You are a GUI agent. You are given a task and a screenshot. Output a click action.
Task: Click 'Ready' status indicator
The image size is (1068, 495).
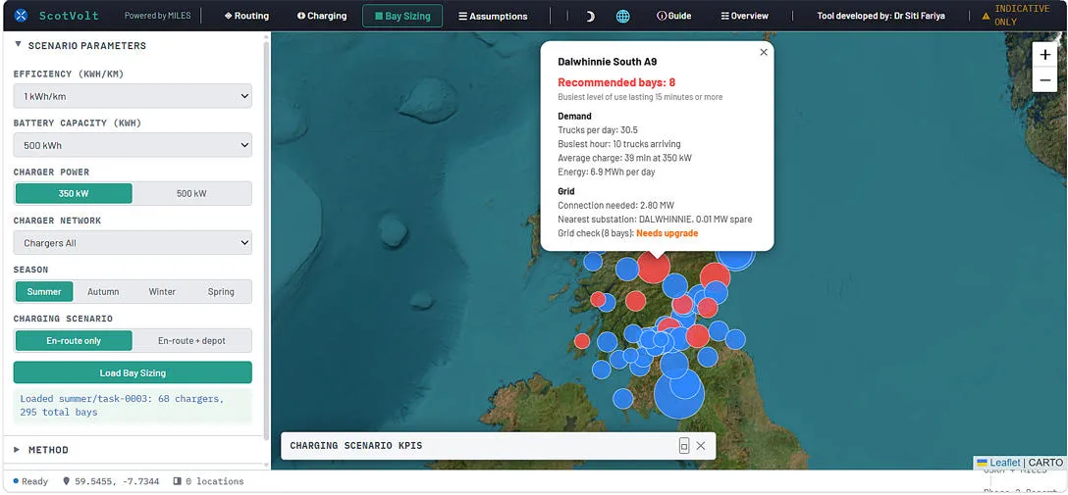[30, 480]
